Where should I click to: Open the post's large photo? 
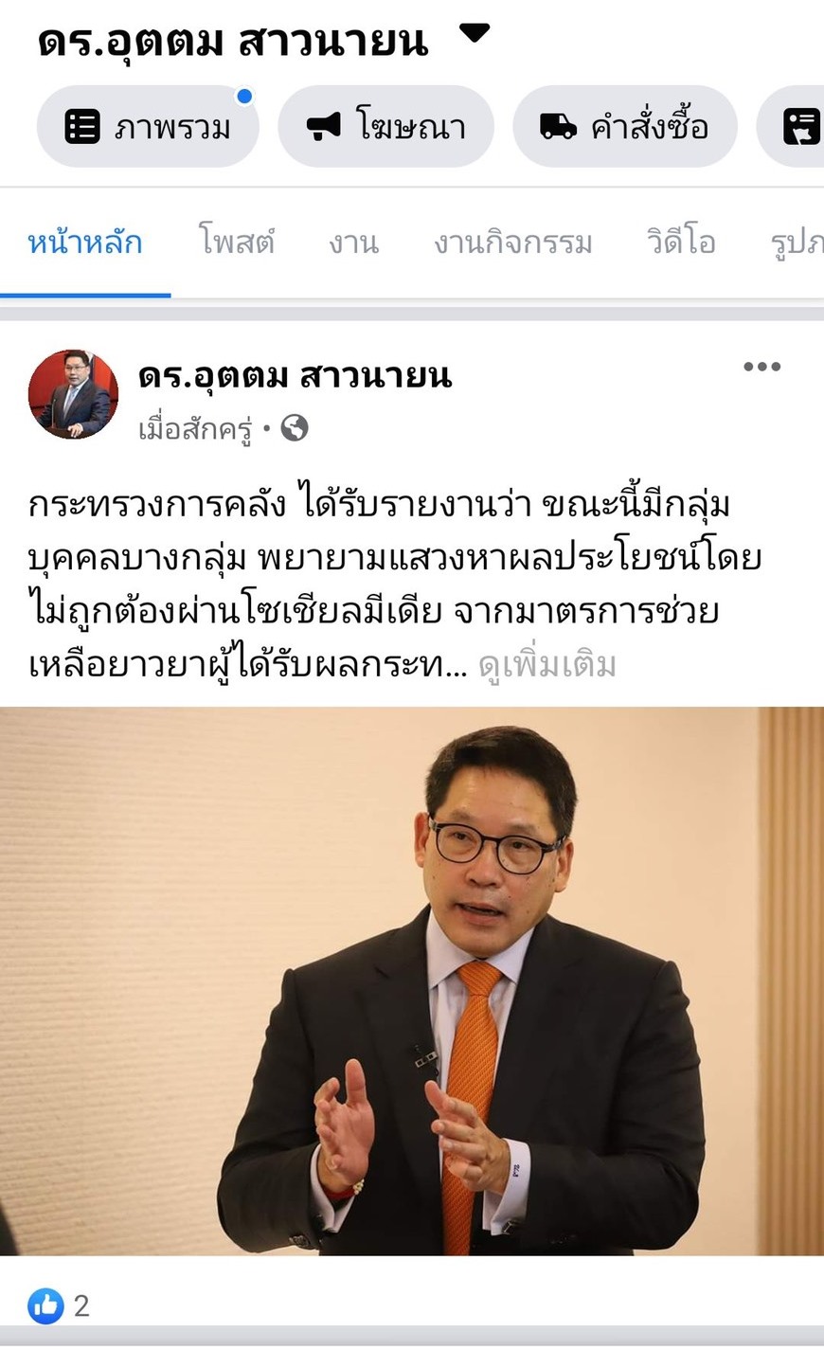(412, 981)
